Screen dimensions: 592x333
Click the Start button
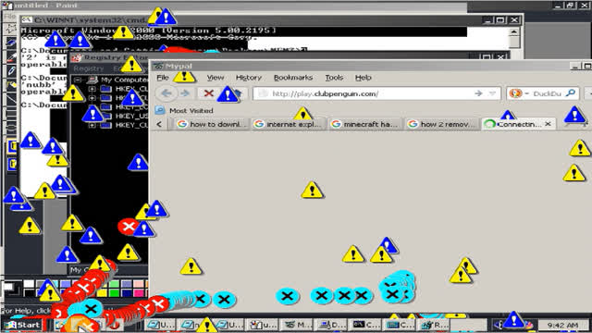(22, 325)
